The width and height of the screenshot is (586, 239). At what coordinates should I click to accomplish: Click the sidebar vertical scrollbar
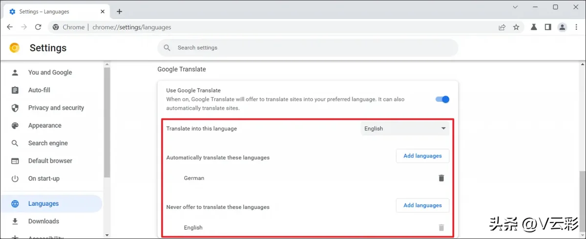click(107, 122)
